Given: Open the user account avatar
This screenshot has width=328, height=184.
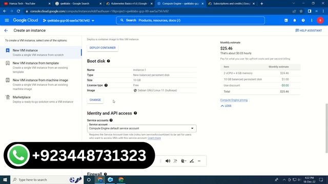Looking at the screenshot, I should click(320, 20).
